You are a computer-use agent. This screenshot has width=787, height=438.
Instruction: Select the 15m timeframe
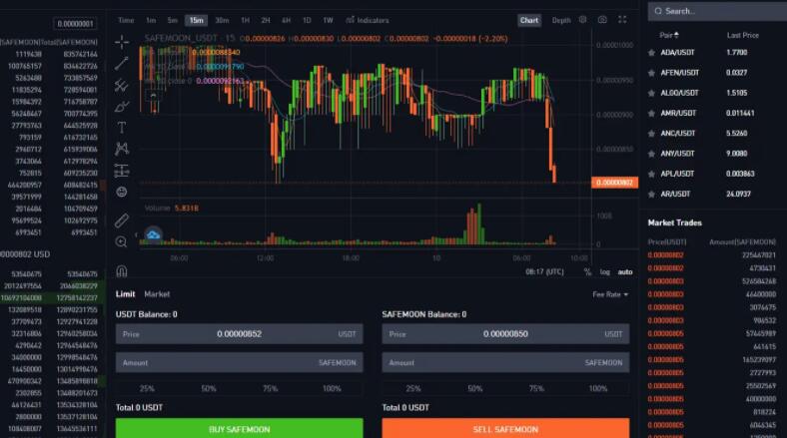click(196, 20)
